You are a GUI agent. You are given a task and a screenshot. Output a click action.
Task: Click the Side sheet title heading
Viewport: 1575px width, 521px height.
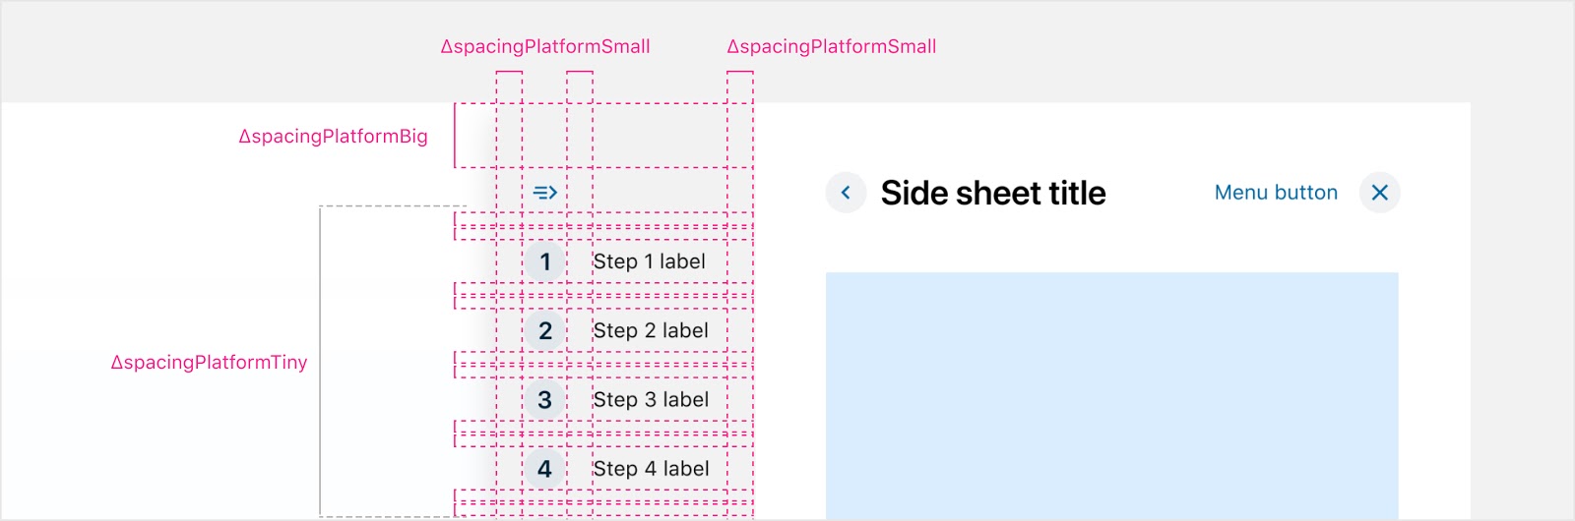click(993, 193)
